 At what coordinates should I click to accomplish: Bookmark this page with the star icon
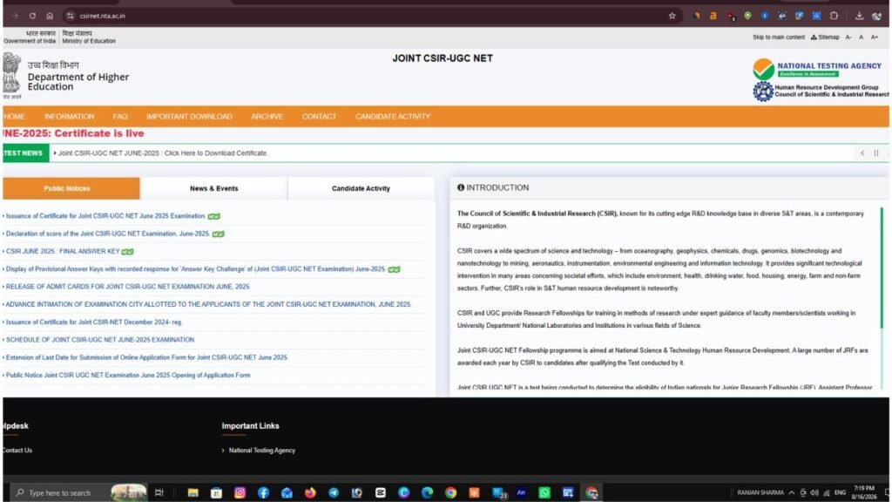672,16
